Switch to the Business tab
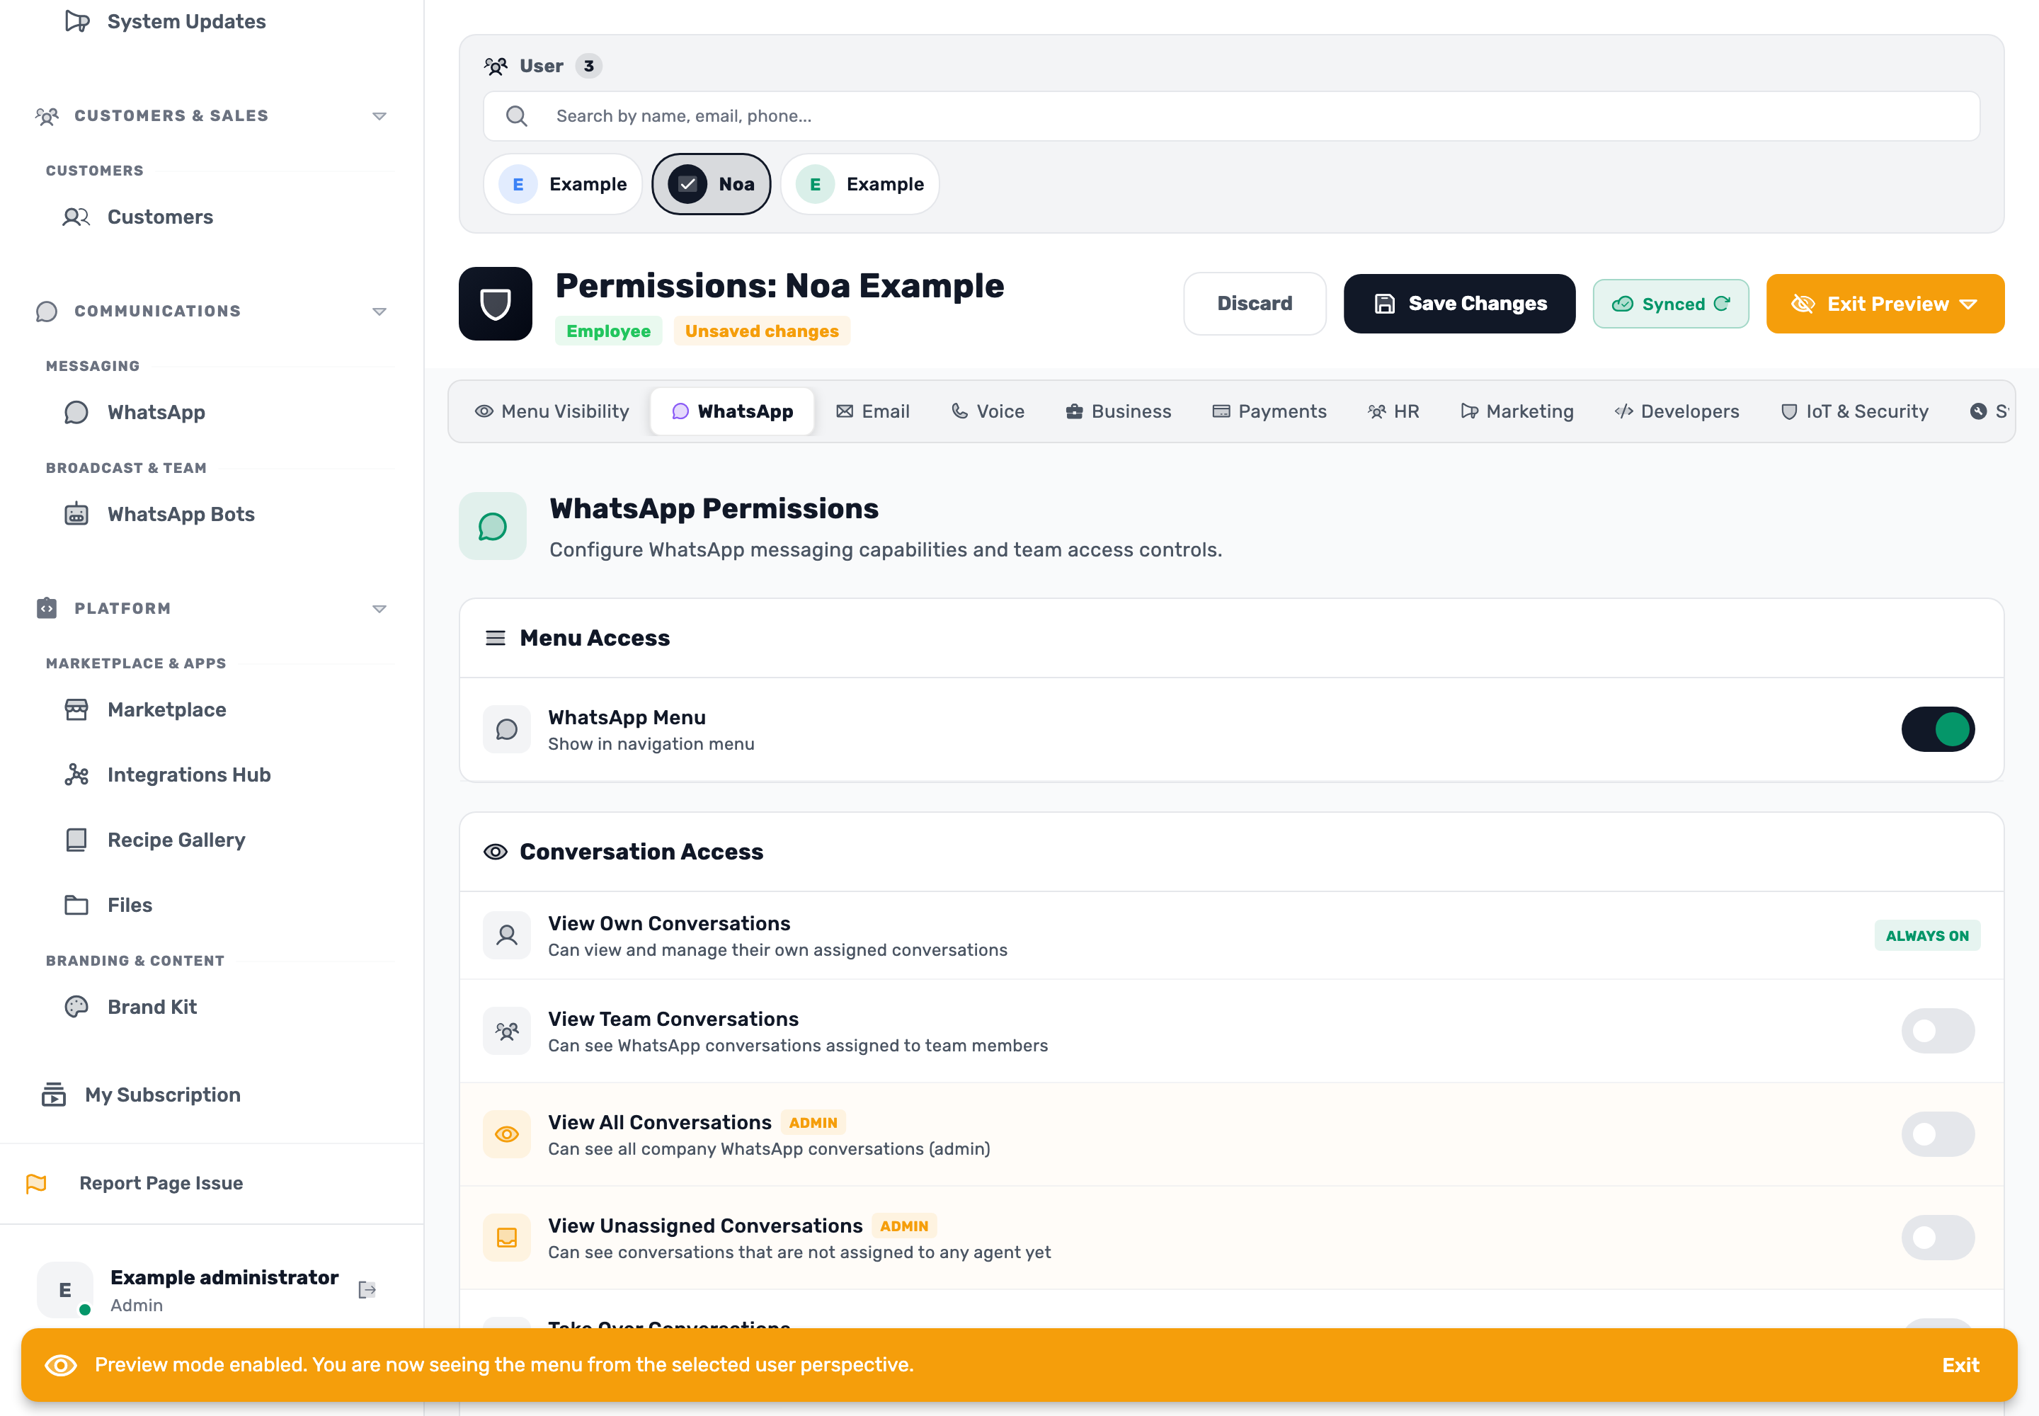Screen dimensions: 2039x1416 [1118, 411]
